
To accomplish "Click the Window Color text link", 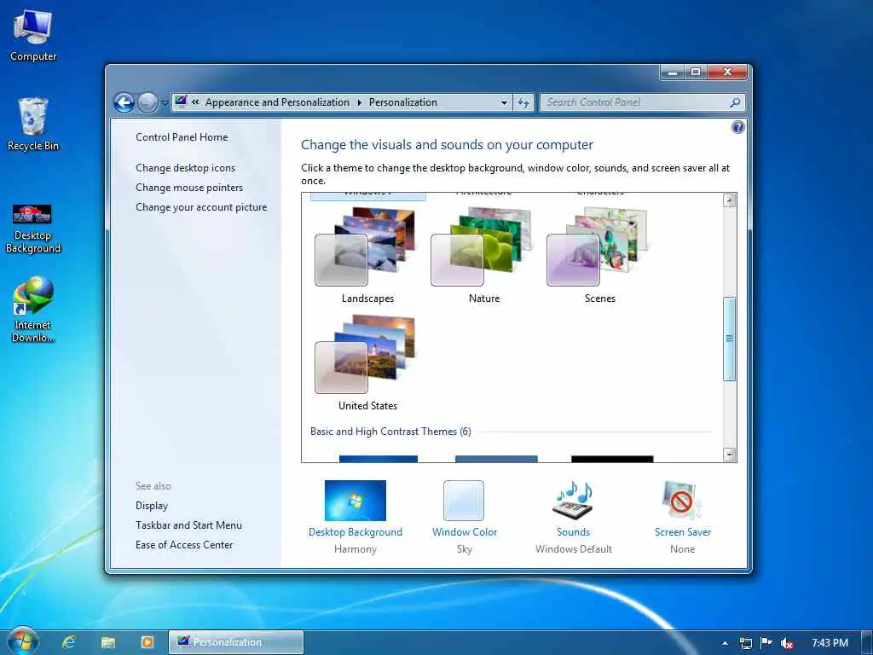I will [x=465, y=532].
